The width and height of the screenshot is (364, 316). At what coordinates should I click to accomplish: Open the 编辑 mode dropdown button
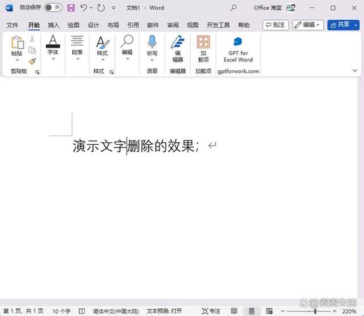[308, 25]
